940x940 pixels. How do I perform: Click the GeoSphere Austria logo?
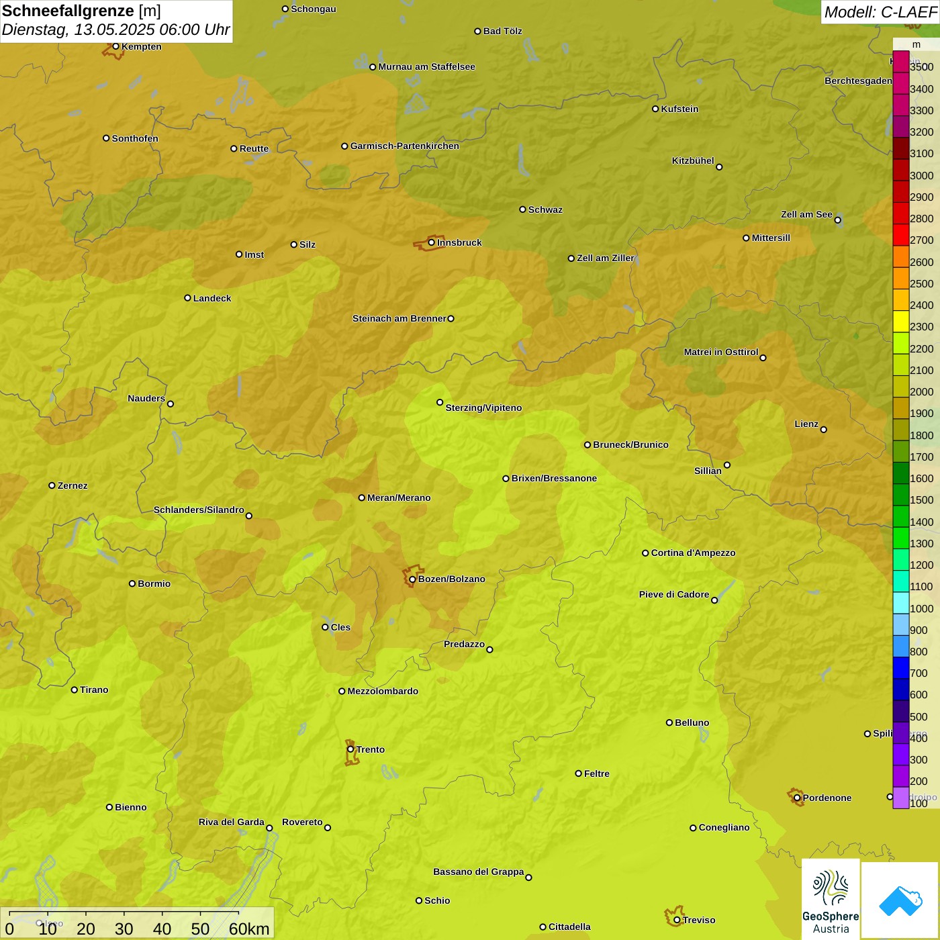[x=831, y=899]
